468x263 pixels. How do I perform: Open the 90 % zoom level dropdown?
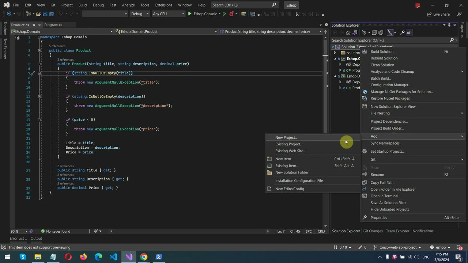tap(19, 231)
